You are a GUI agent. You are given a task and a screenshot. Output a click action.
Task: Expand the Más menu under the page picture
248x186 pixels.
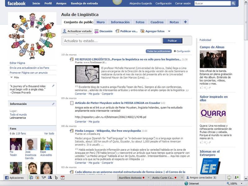pyautogui.click(x=15, y=77)
